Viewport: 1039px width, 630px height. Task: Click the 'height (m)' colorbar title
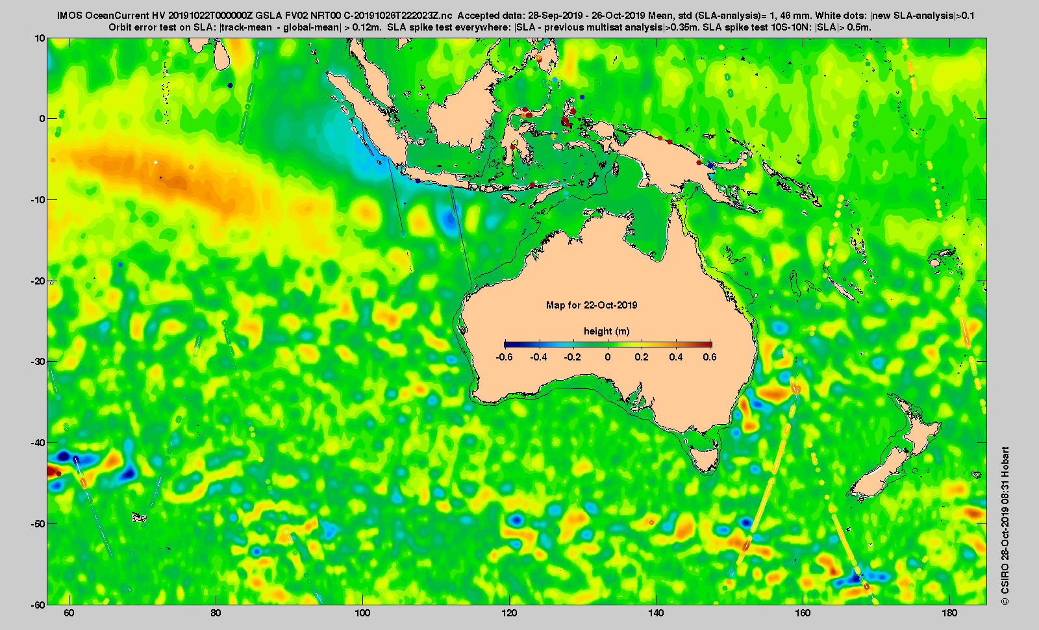(607, 331)
